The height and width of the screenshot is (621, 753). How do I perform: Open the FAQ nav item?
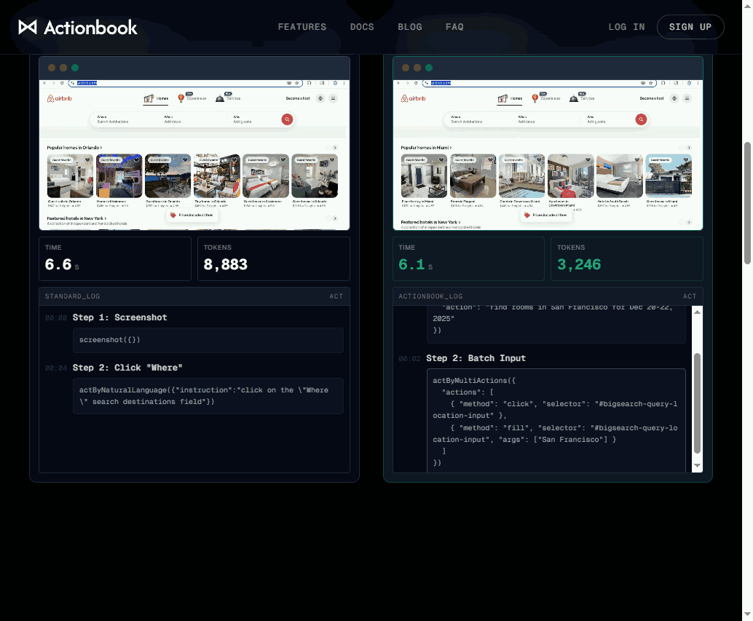(454, 27)
